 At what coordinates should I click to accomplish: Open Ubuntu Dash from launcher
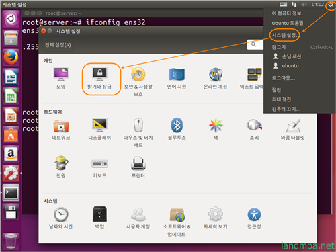pyautogui.click(x=11, y=19)
